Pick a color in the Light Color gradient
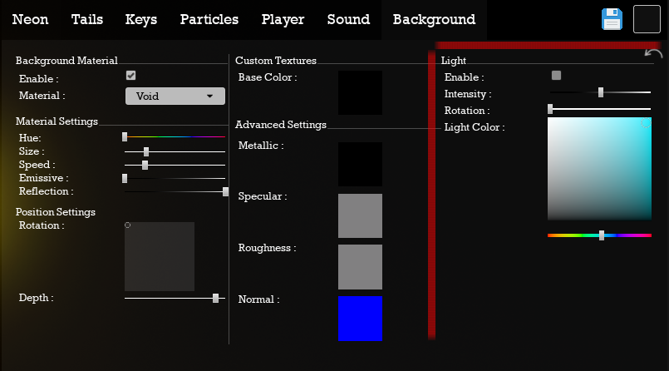The image size is (669, 371). click(599, 169)
